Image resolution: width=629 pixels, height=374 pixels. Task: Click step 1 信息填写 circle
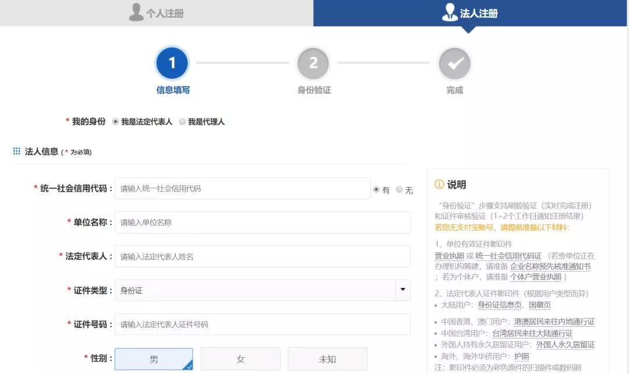click(x=172, y=63)
